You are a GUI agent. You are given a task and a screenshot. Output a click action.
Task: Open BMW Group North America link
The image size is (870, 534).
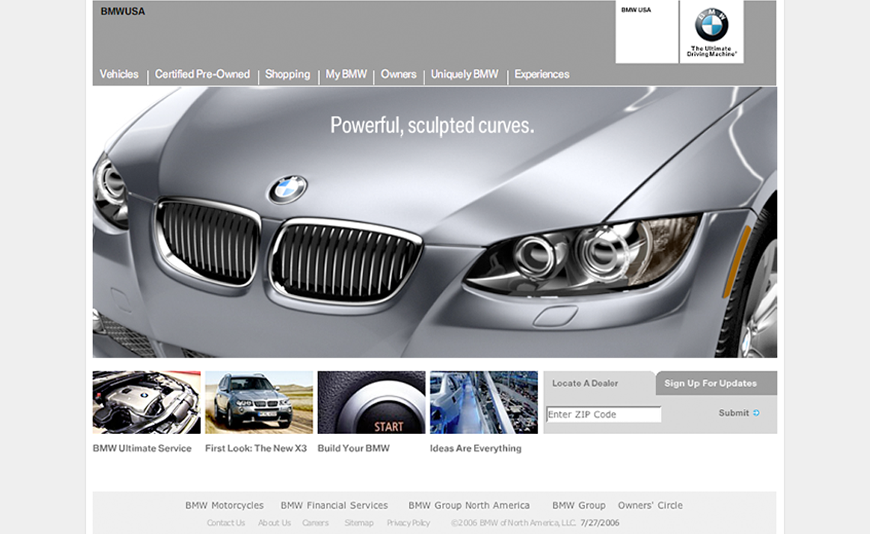pos(469,505)
